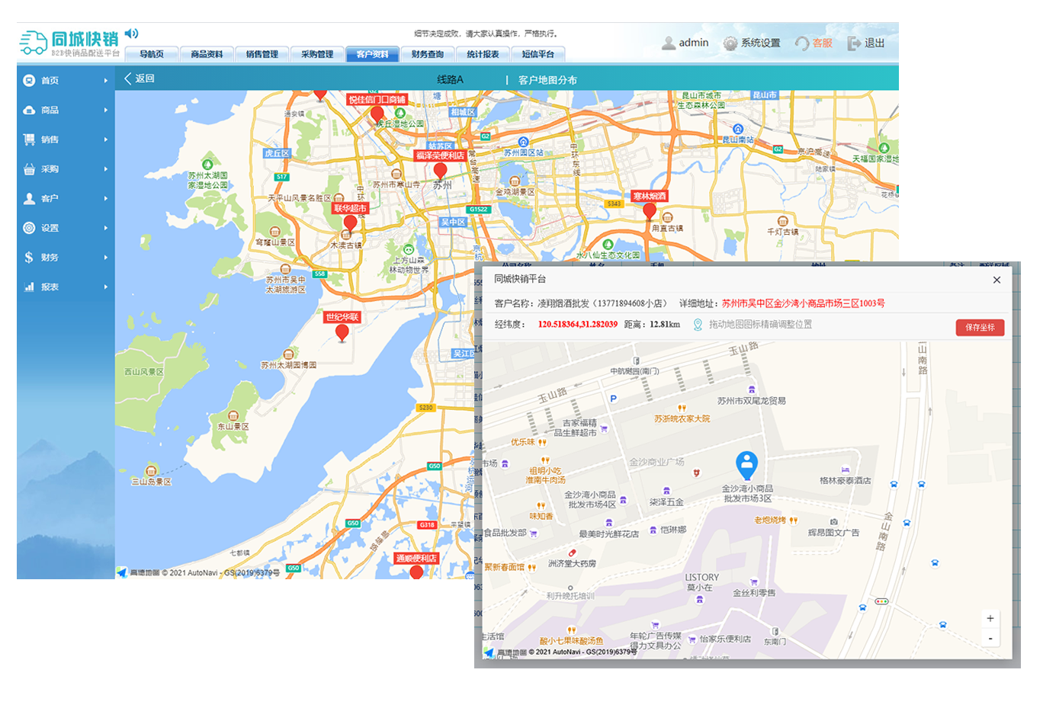Select the 采购管理 tab
Viewport: 1043px width, 721px height.
tap(317, 54)
